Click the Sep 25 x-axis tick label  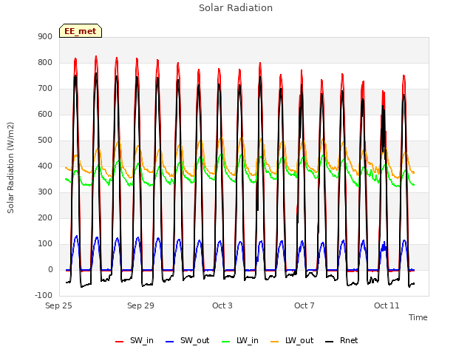58,305
